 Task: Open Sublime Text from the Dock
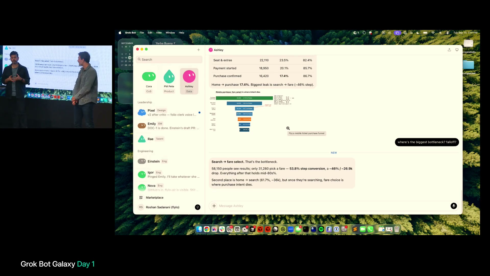[x=355, y=229]
